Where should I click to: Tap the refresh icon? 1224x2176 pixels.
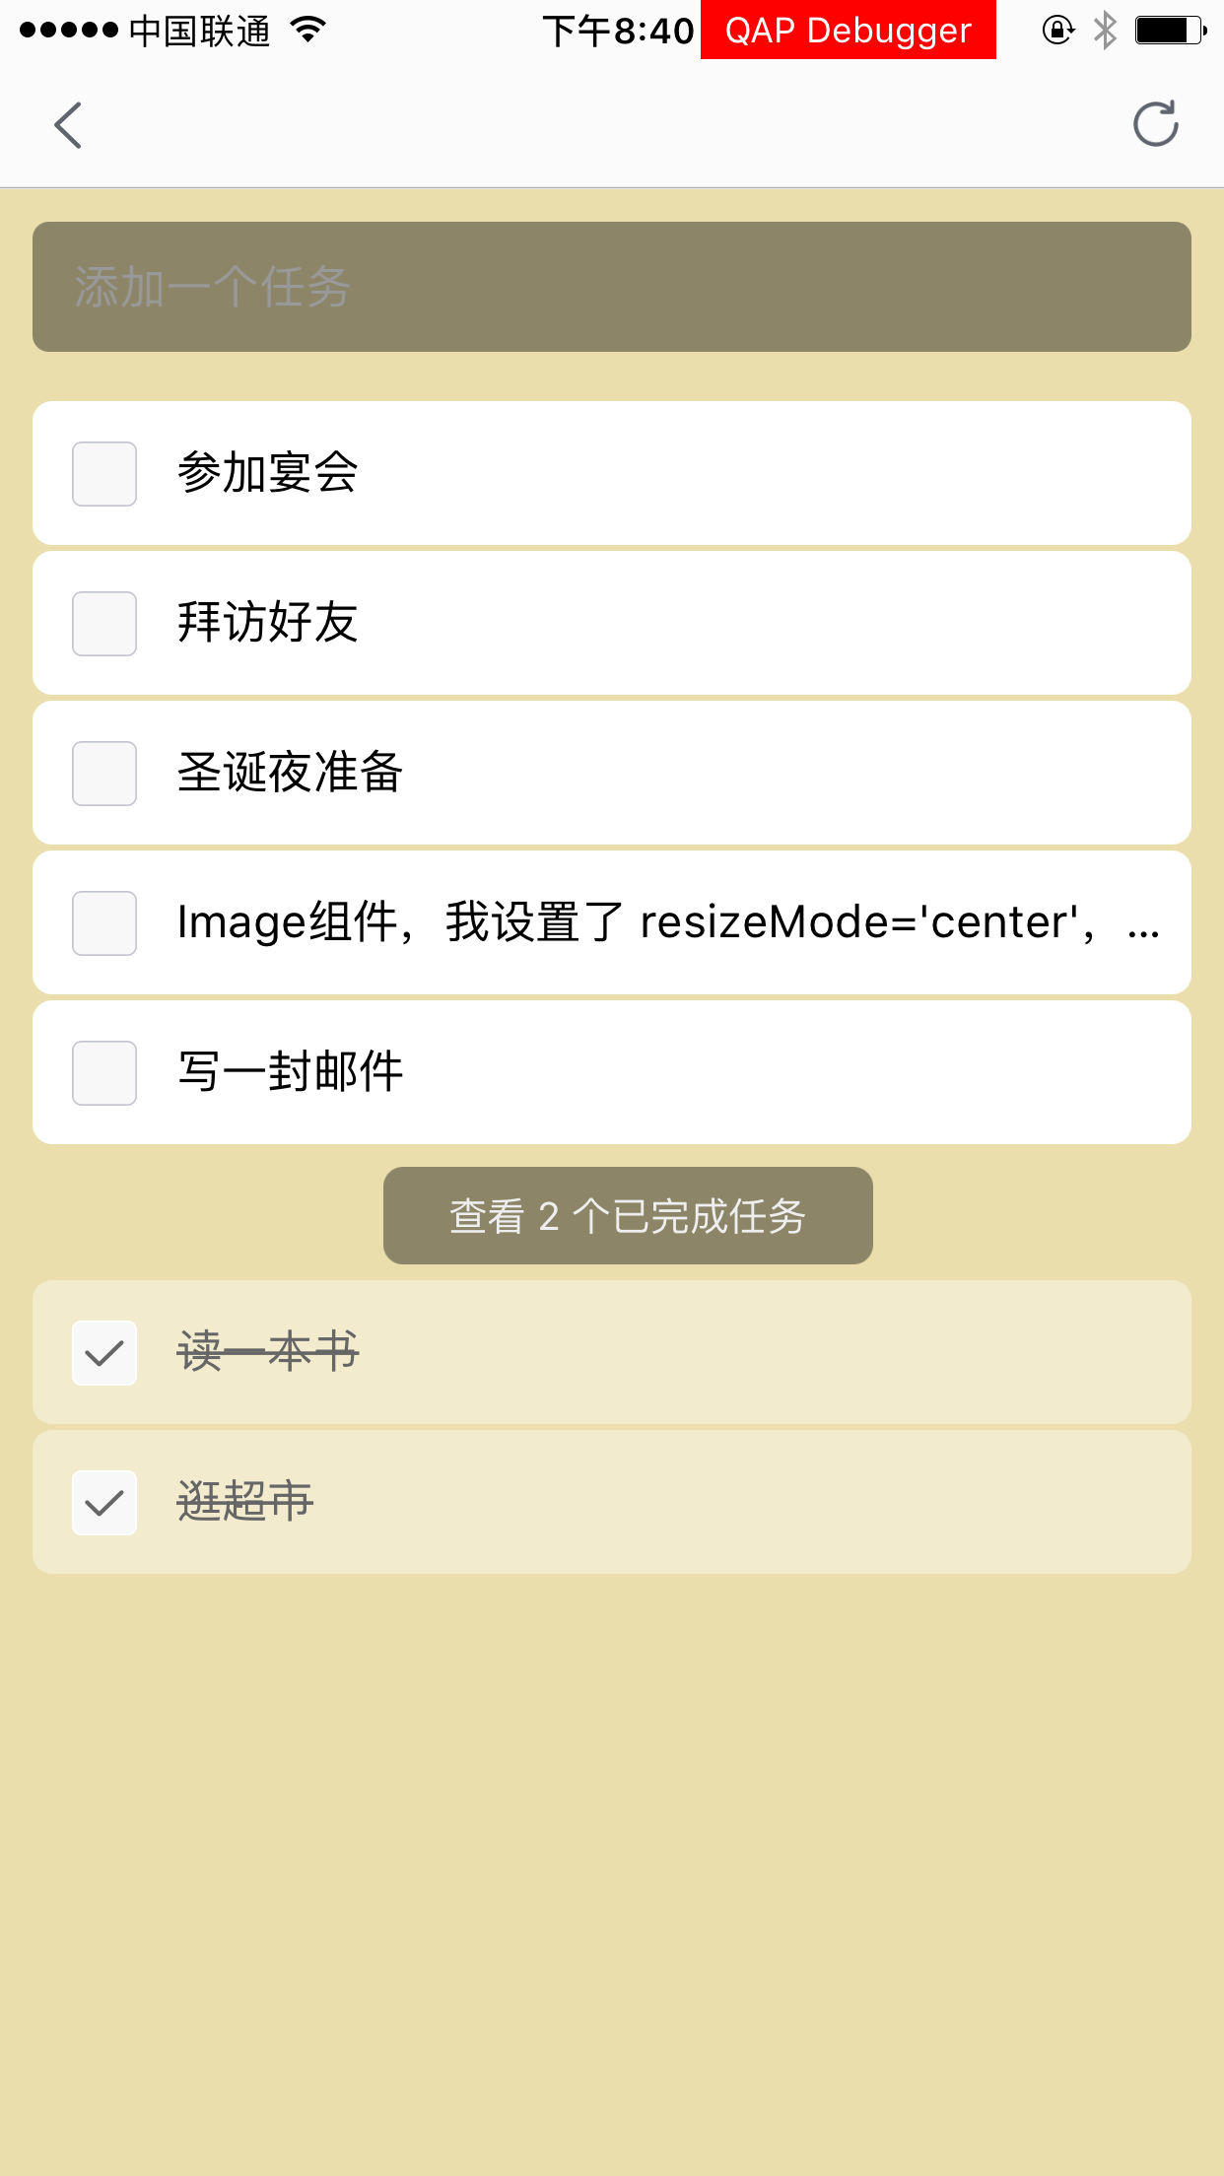click(x=1155, y=124)
